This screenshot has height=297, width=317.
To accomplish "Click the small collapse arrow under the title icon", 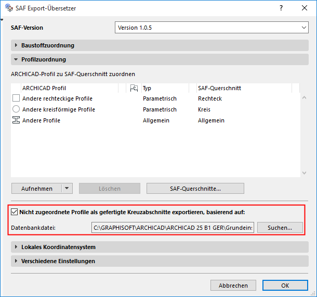I will pyautogui.click(x=2, y=20).
